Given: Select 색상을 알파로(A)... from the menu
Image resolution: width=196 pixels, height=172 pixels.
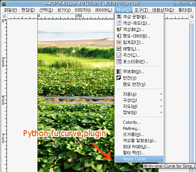Looking at the screenshot, I should point(139,141).
